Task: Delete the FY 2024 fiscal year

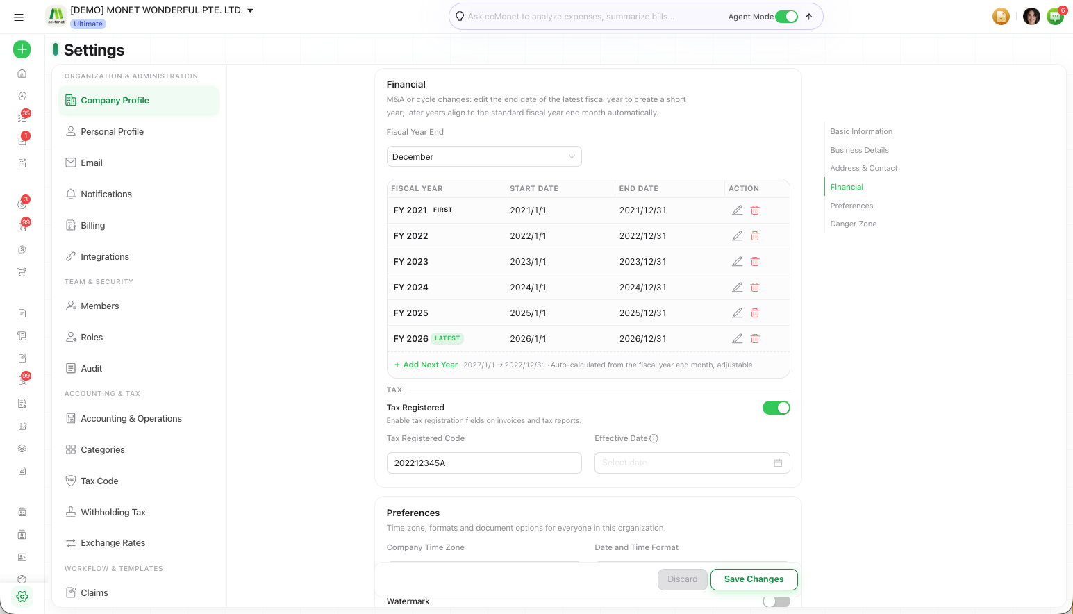Action: coord(755,288)
